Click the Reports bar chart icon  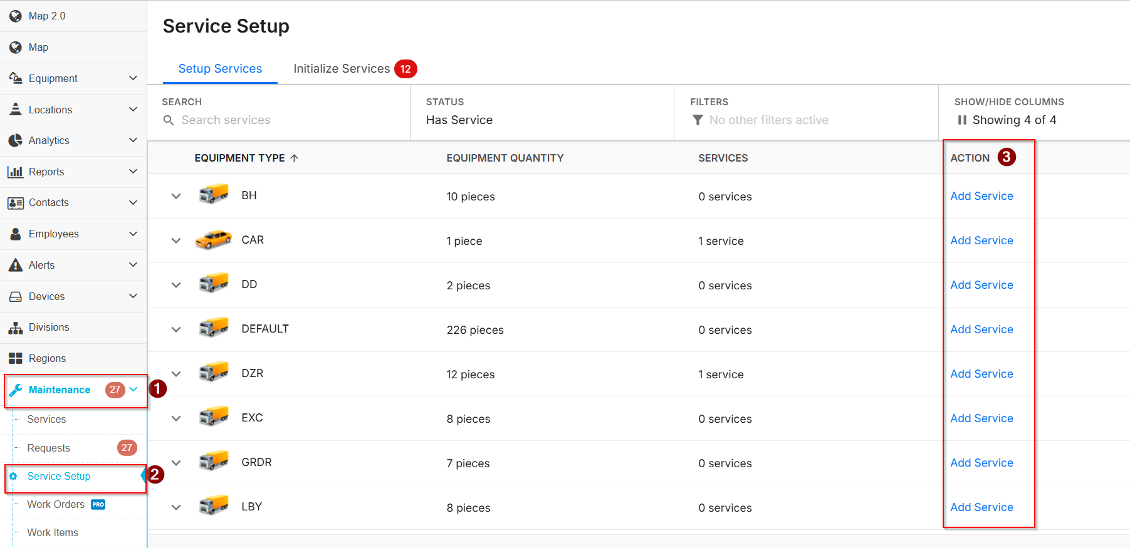tap(16, 172)
